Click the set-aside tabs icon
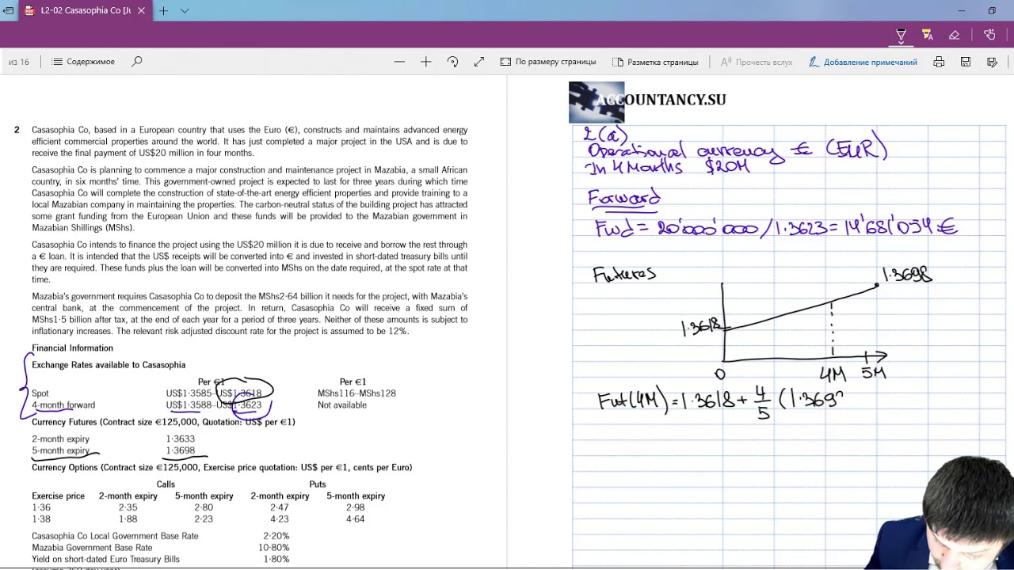 click(8, 11)
